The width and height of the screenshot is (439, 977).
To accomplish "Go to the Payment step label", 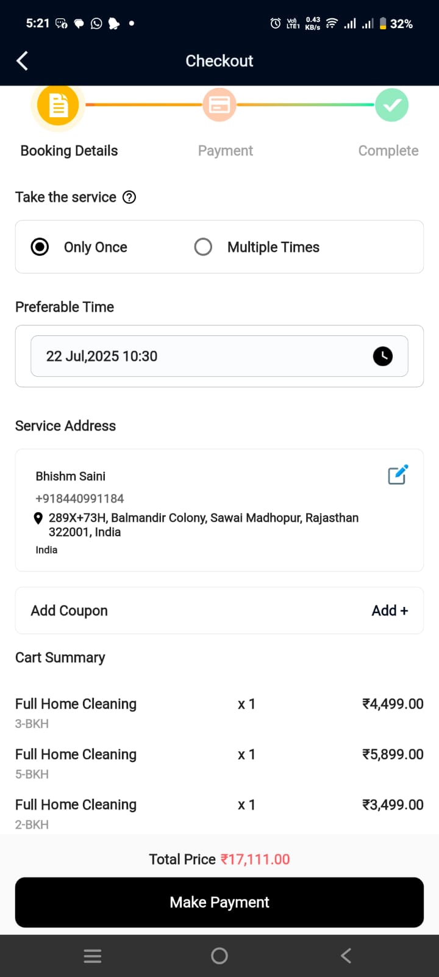I will click(225, 151).
